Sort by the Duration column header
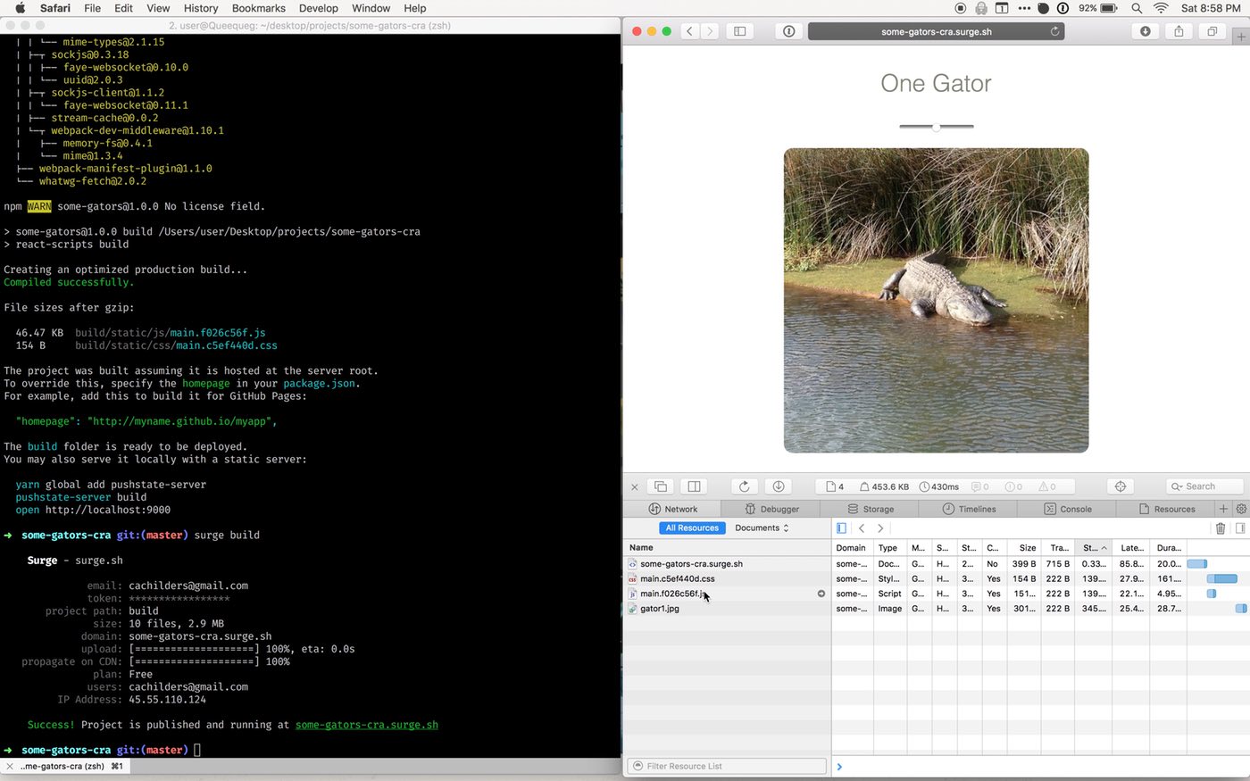1250x781 pixels. coord(1167,547)
